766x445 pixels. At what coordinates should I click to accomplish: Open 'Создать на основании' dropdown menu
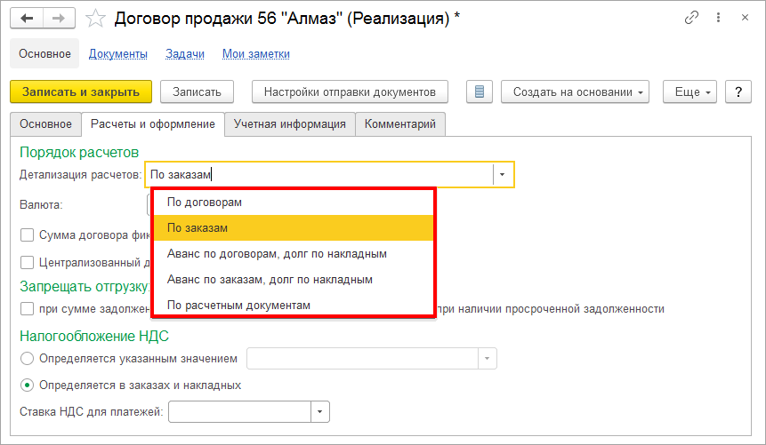(x=575, y=91)
